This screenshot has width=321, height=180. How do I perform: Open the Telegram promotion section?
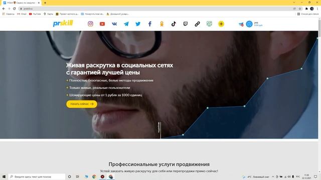126,24
